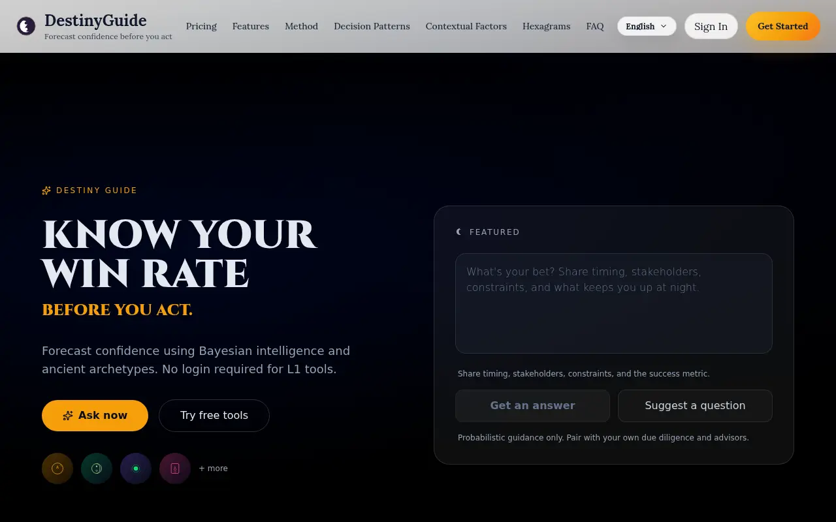Expand the English language dropdown
This screenshot has height=522, width=836.
(x=647, y=26)
